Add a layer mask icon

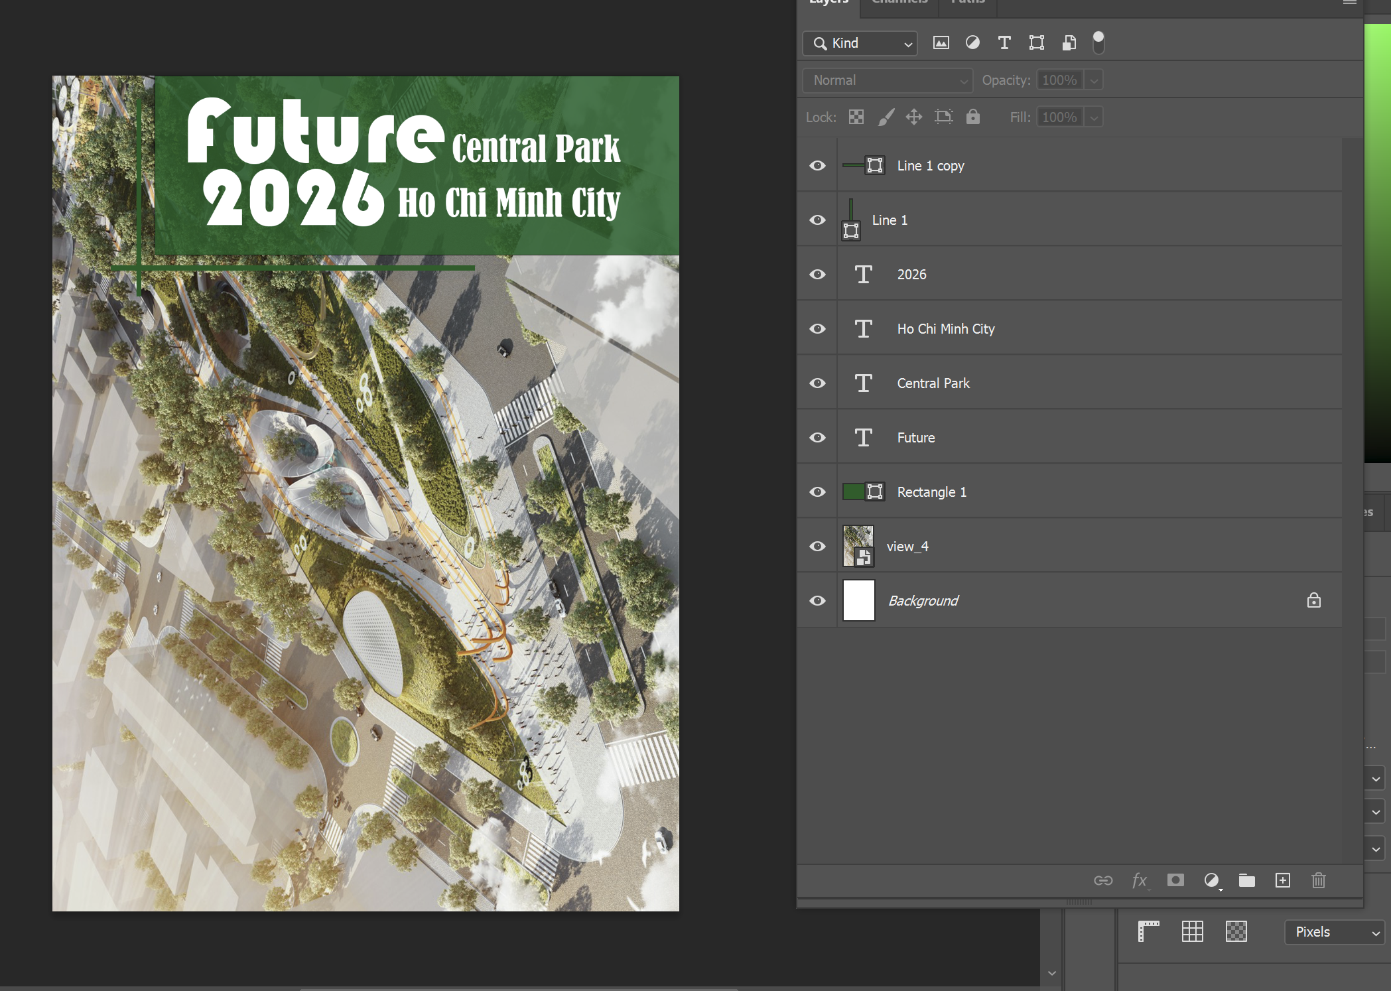(1175, 880)
